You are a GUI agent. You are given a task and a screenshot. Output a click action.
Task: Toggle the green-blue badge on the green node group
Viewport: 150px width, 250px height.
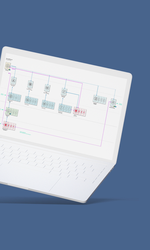pyautogui.click(x=10, y=114)
